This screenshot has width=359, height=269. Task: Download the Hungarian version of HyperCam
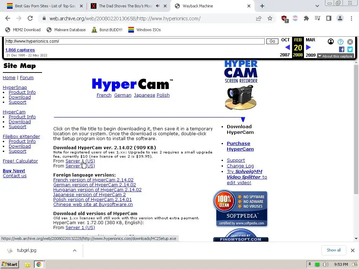click(97, 189)
